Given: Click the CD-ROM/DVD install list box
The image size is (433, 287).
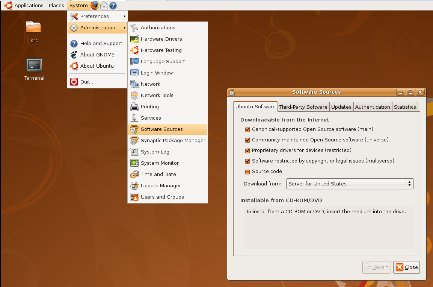Looking at the screenshot, I should (329, 228).
